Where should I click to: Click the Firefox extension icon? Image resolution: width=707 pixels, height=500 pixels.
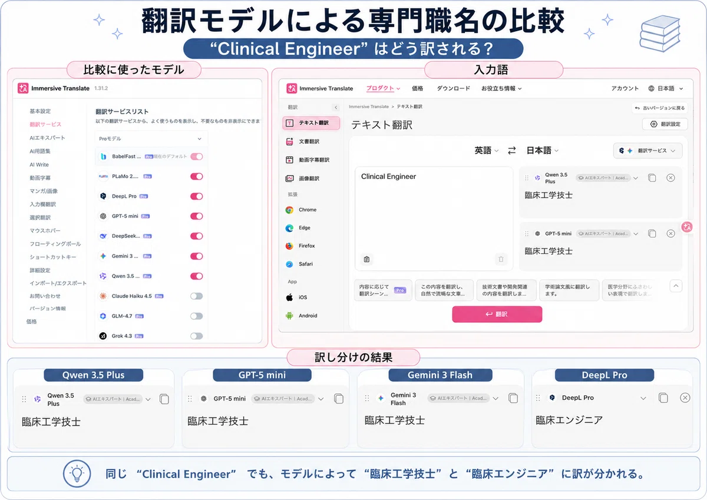[289, 246]
